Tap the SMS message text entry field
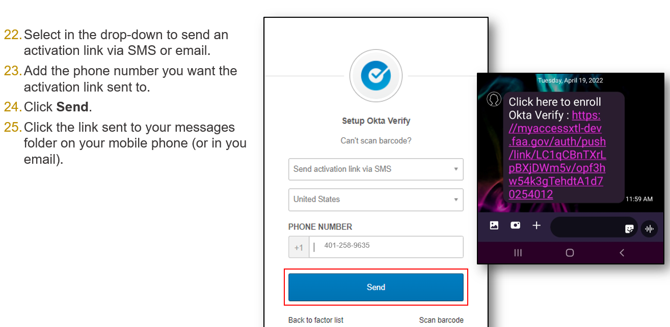The width and height of the screenshot is (670, 327). click(x=586, y=227)
